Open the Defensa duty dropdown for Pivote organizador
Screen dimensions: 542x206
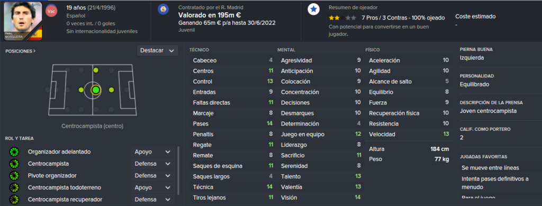pos(153,176)
